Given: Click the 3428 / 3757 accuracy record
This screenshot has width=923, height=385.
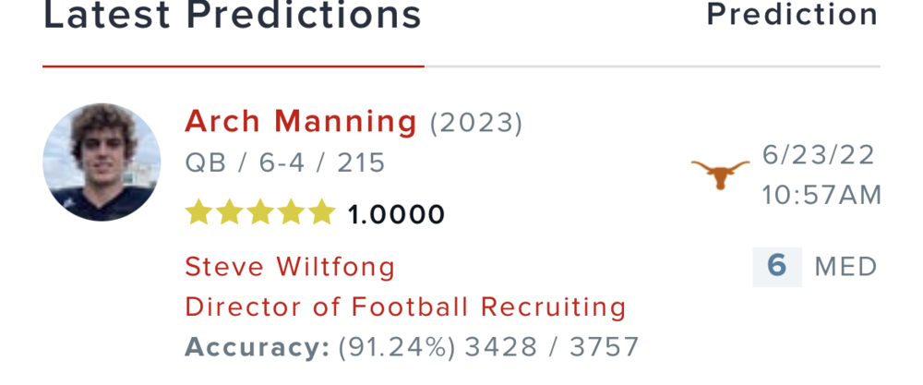Looking at the screenshot, I should point(552,347).
